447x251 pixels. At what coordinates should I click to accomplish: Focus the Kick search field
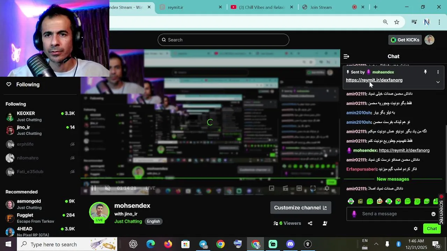coord(223,40)
